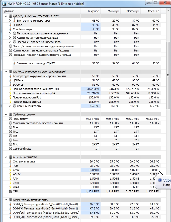The width and height of the screenshot is (171, 222).
Task: Click the lightning icon beside Предел мощности PL1
Action: [11, 97]
